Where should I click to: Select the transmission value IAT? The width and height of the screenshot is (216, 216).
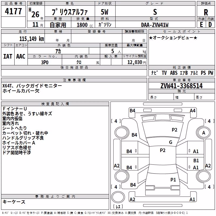point(8,56)
